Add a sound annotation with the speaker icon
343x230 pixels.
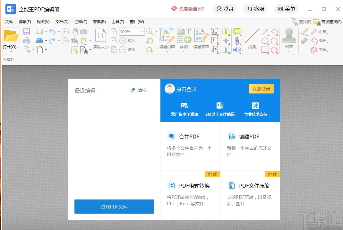(236, 49)
